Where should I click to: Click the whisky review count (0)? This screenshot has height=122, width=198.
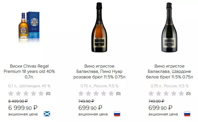(x=48, y=94)
